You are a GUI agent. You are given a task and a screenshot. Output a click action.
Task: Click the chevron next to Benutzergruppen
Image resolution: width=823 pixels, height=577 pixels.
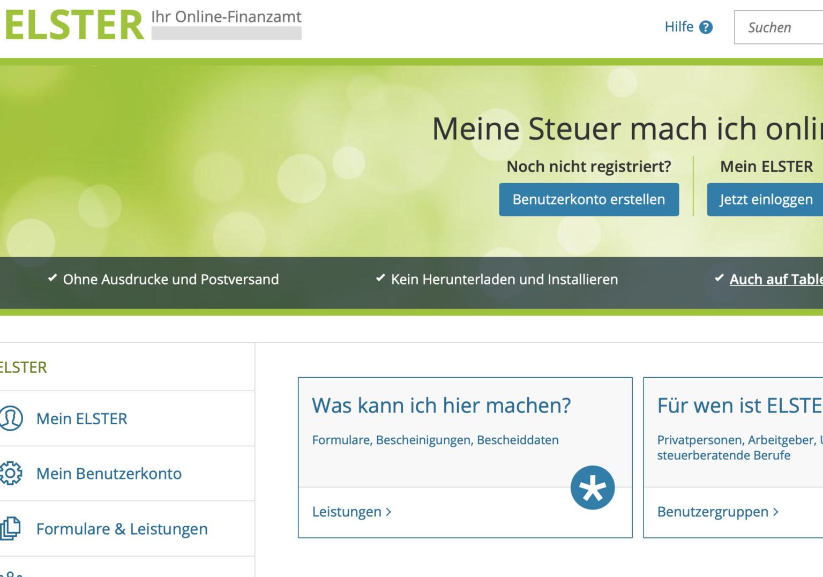point(775,512)
